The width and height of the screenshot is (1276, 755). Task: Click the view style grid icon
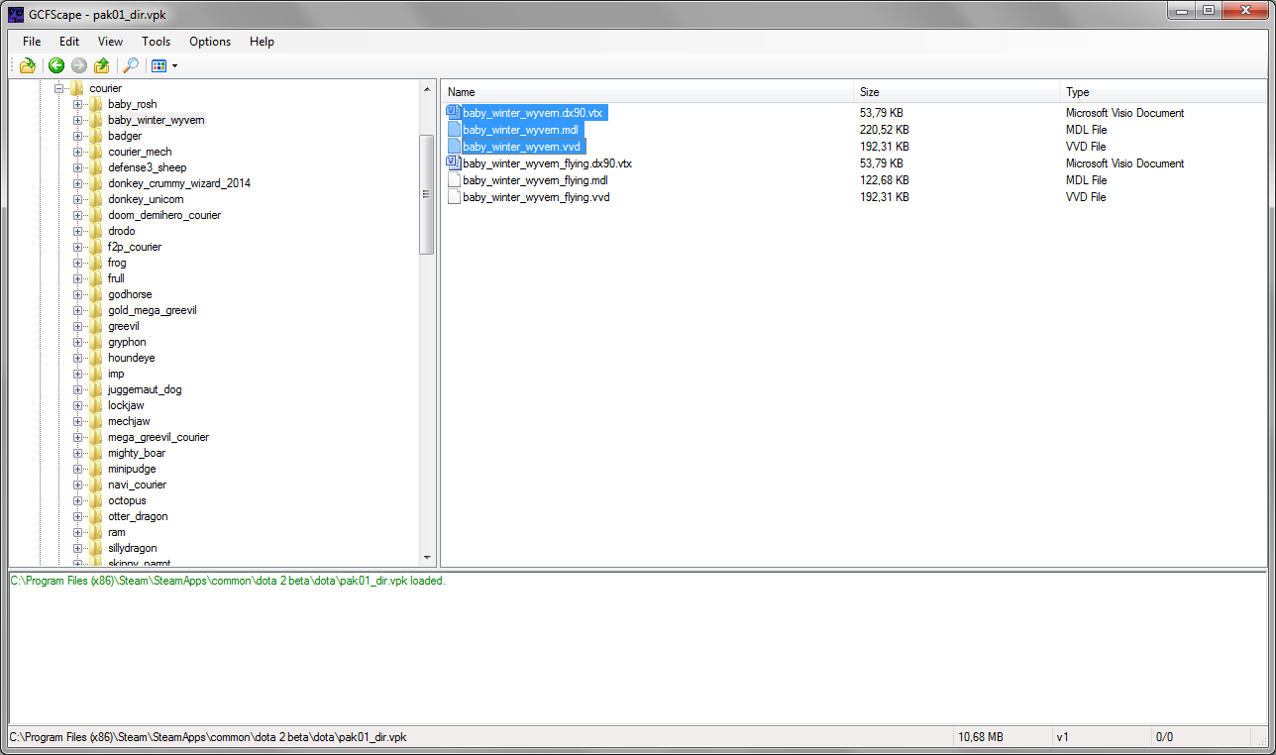click(x=159, y=66)
